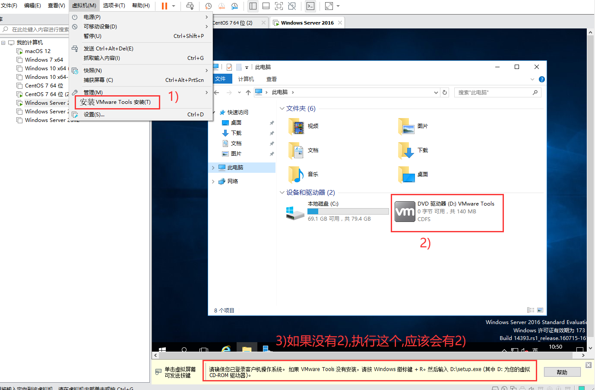
Task: Select 发送 Ctrl+Alt+Del(E) menu entry
Action: coord(141,49)
